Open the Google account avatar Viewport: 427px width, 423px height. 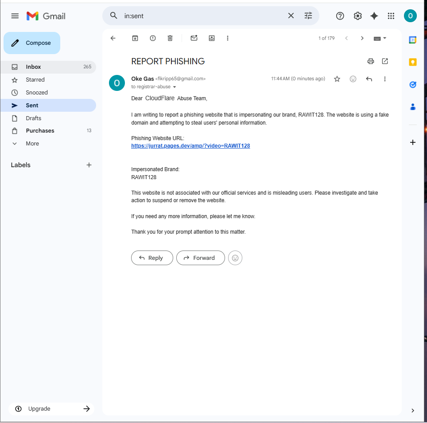410,16
